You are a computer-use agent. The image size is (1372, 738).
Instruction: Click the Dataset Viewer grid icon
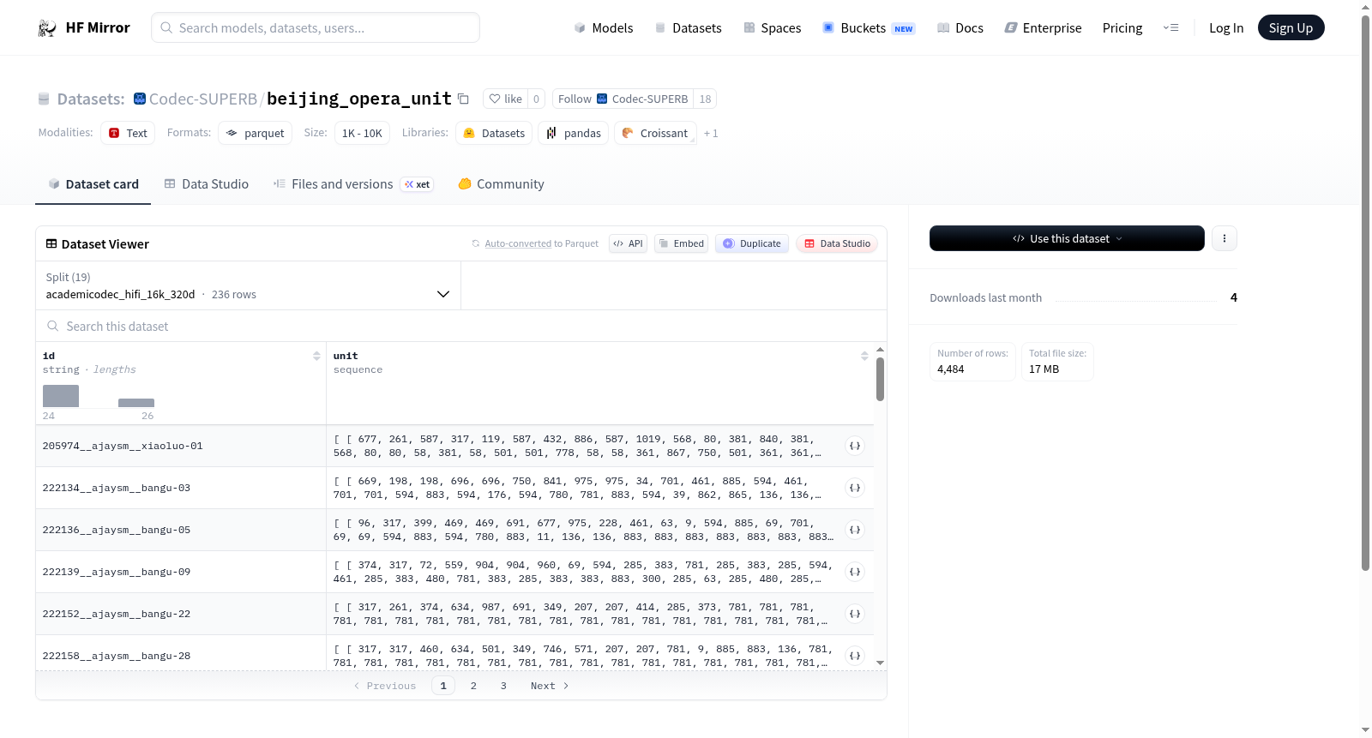tap(51, 244)
